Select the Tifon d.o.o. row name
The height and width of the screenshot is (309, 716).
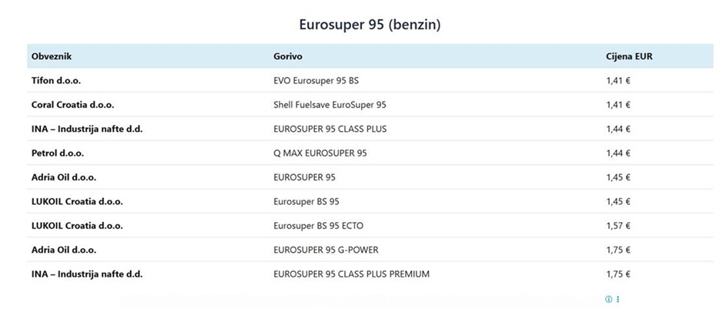[55, 81]
